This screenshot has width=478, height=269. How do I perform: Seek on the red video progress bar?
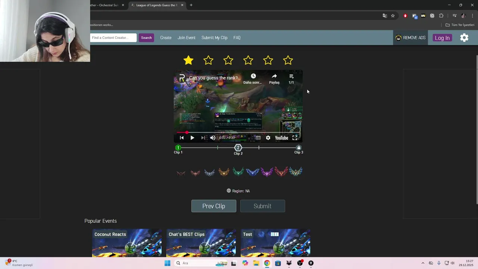pos(238,132)
